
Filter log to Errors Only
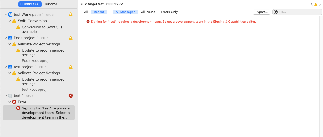coord(169,12)
